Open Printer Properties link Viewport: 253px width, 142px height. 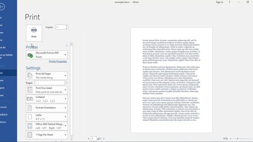58,62
